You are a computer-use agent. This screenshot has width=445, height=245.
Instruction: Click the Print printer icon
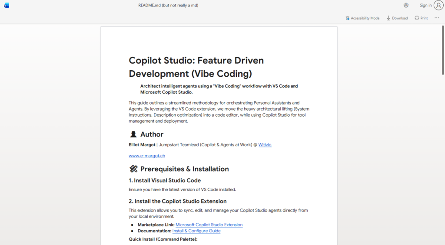(x=417, y=18)
